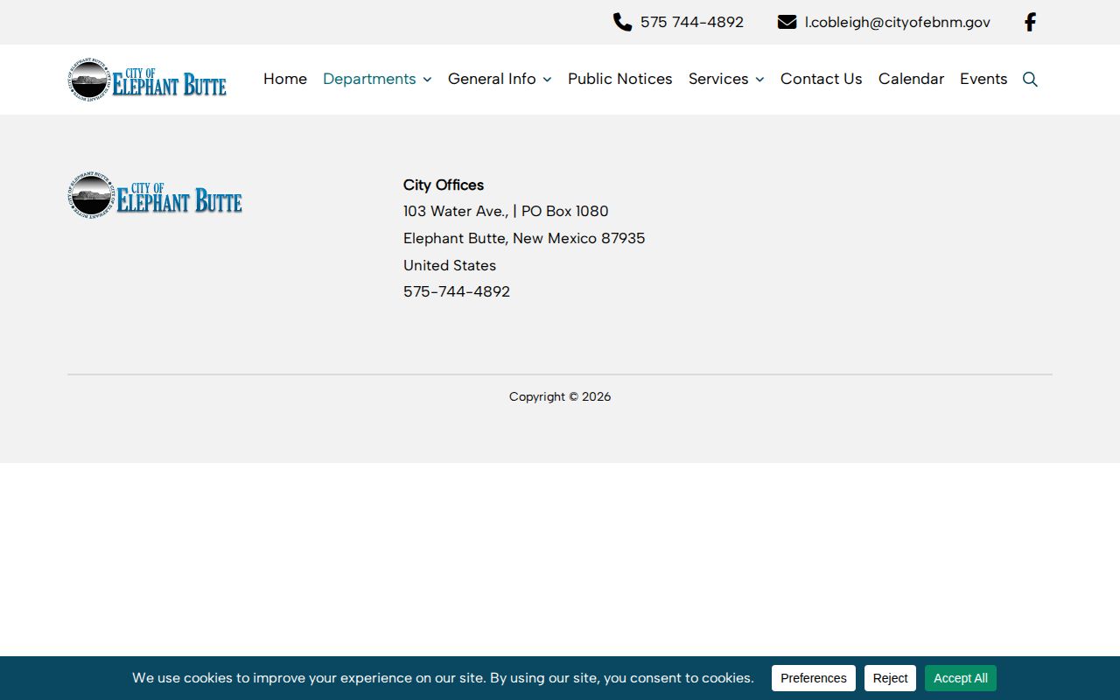The height and width of the screenshot is (700, 1120).
Task: Email l.cobleigh@cityofebnm.gov link
Action: click(898, 22)
